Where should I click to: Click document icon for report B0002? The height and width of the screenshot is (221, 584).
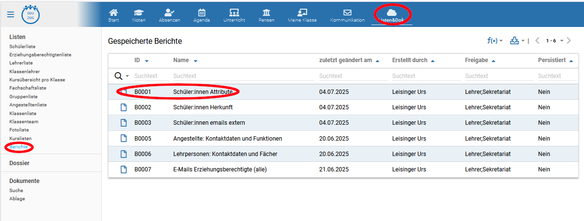[x=123, y=107]
